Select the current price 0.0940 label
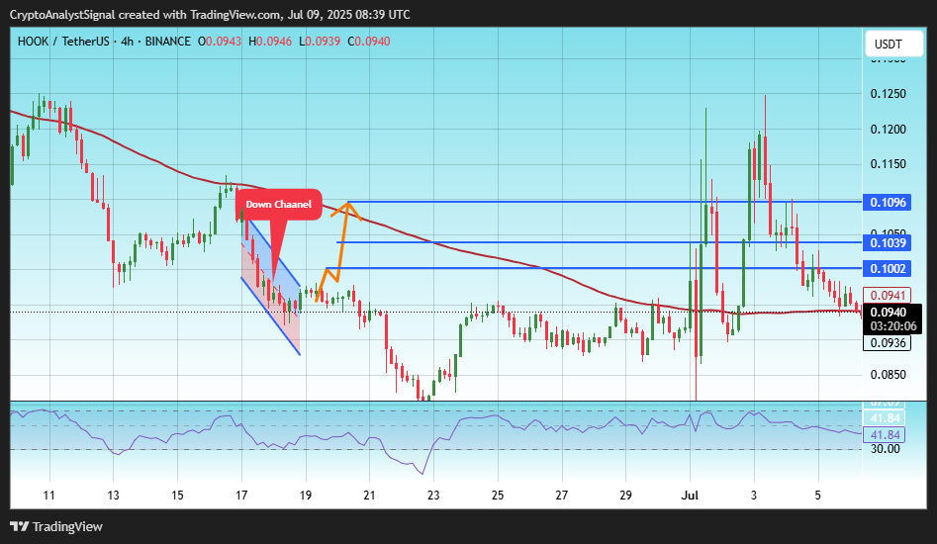The height and width of the screenshot is (544, 937). pos(889,313)
